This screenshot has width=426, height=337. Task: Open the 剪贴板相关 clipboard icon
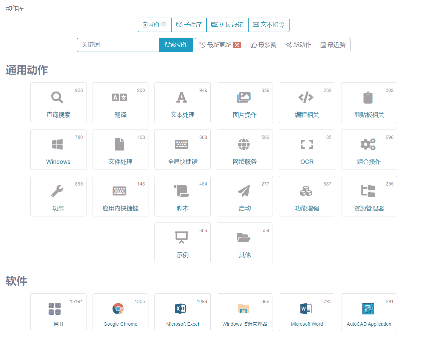(368, 97)
